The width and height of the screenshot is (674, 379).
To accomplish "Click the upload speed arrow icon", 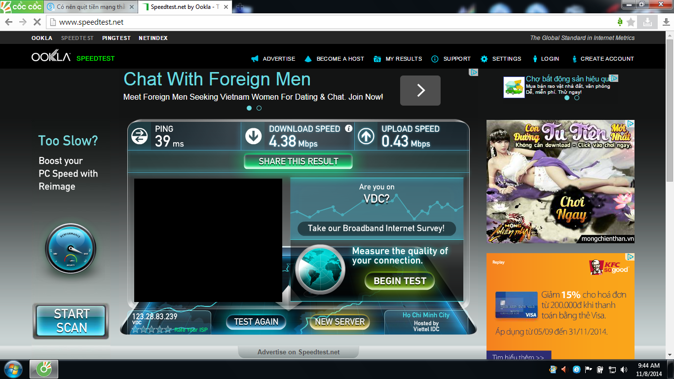I will (366, 136).
